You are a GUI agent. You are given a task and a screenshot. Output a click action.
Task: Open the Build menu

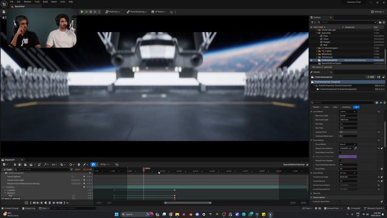pyautogui.click(x=45, y=2)
